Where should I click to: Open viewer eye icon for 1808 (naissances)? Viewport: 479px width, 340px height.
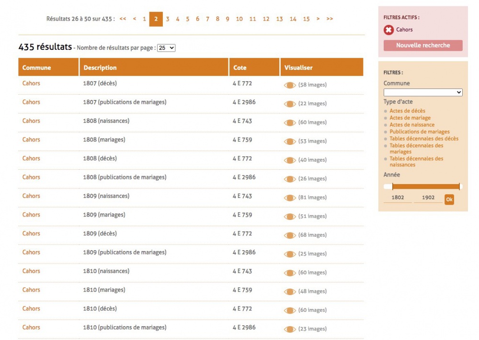coord(290,123)
